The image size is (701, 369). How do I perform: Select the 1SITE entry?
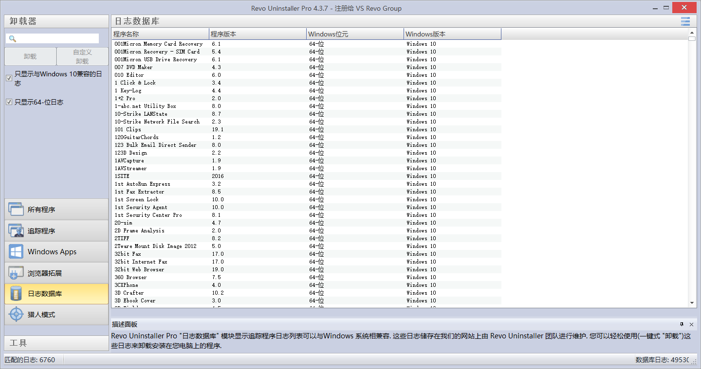(x=307, y=176)
